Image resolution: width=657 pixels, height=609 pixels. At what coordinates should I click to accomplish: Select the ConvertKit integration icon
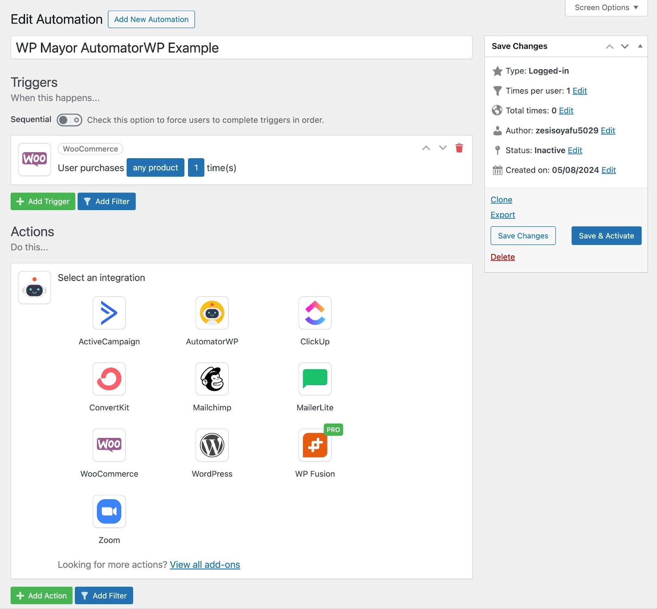(109, 379)
